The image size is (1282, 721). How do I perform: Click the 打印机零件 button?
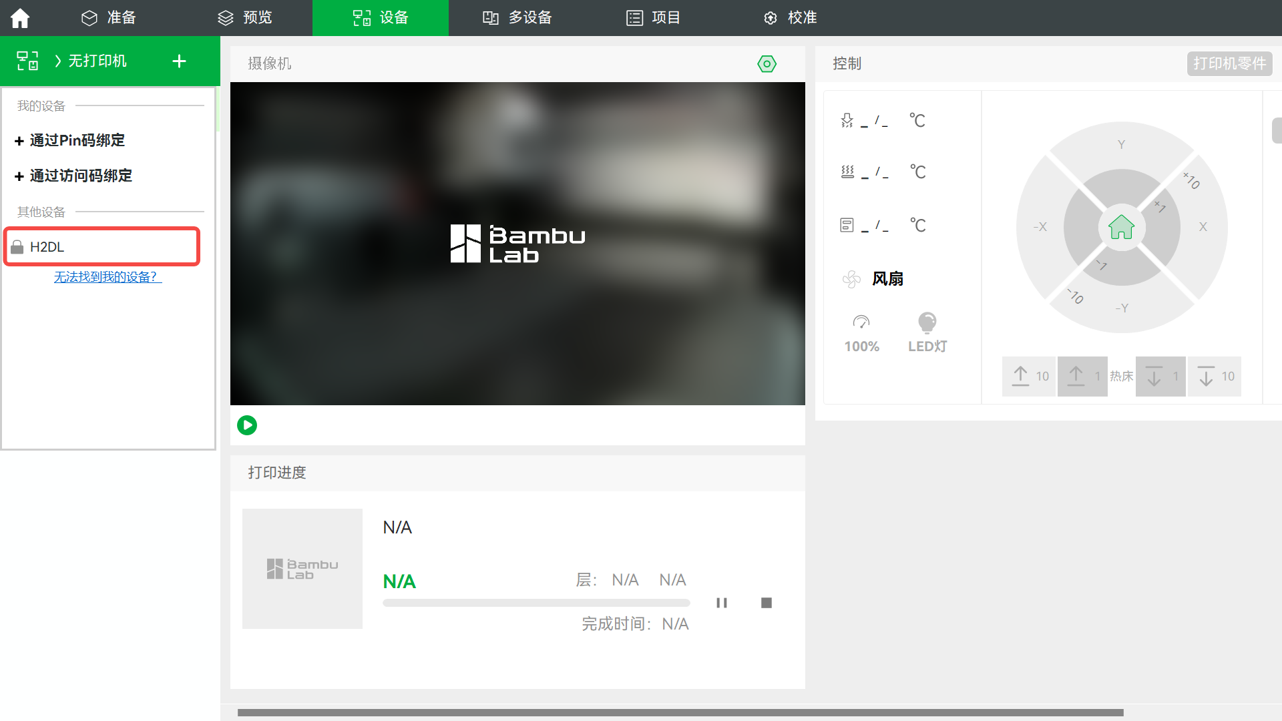coord(1229,63)
